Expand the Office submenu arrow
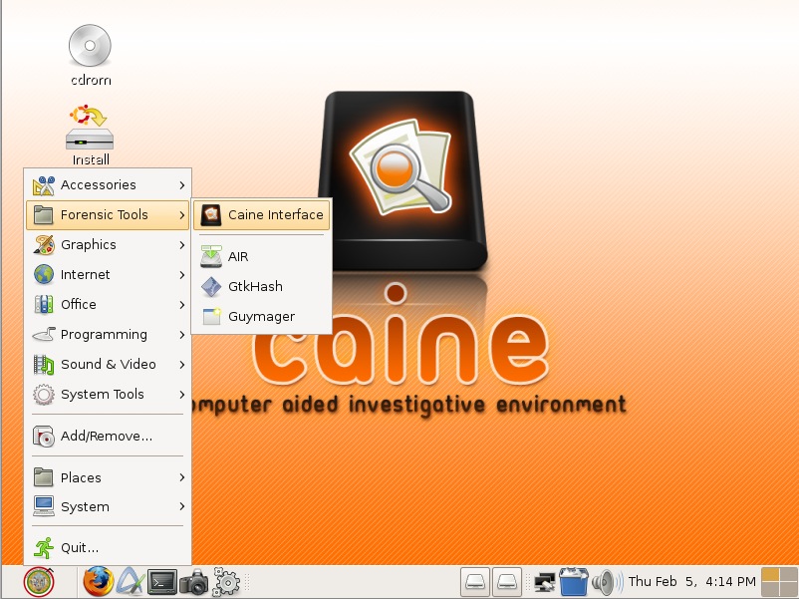The height and width of the screenshot is (599, 799). tap(182, 305)
